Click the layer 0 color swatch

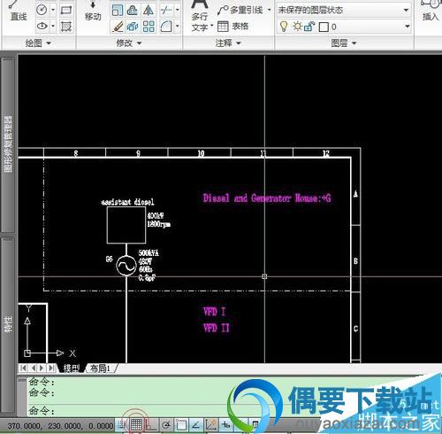coord(324,27)
